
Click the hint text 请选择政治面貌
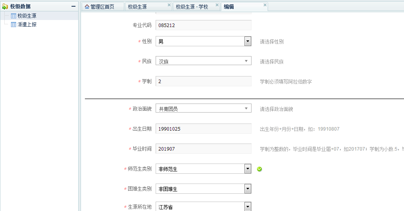[276, 109]
